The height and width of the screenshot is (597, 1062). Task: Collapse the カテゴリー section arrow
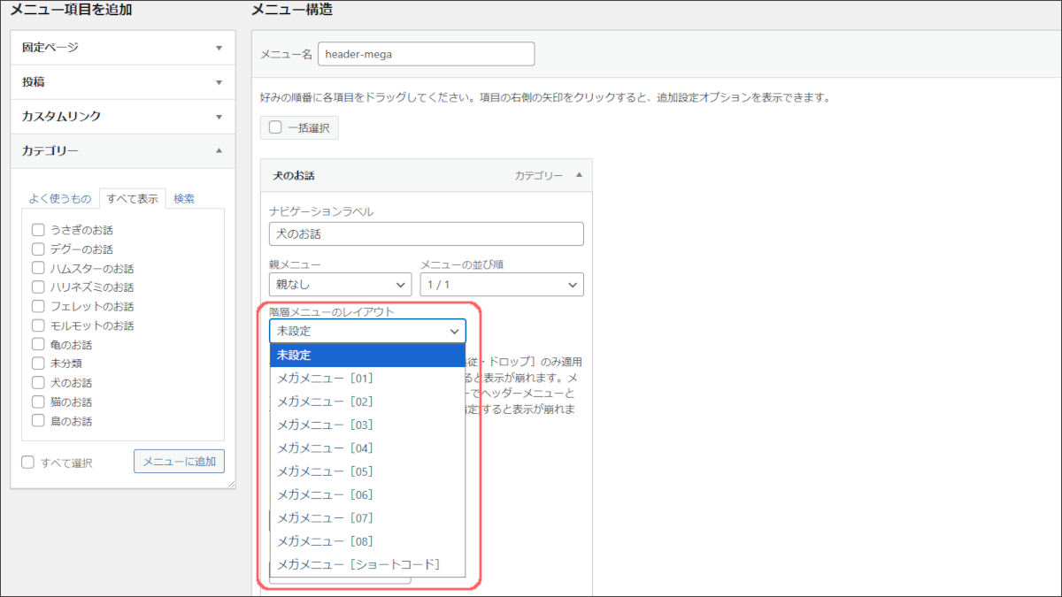coord(219,151)
